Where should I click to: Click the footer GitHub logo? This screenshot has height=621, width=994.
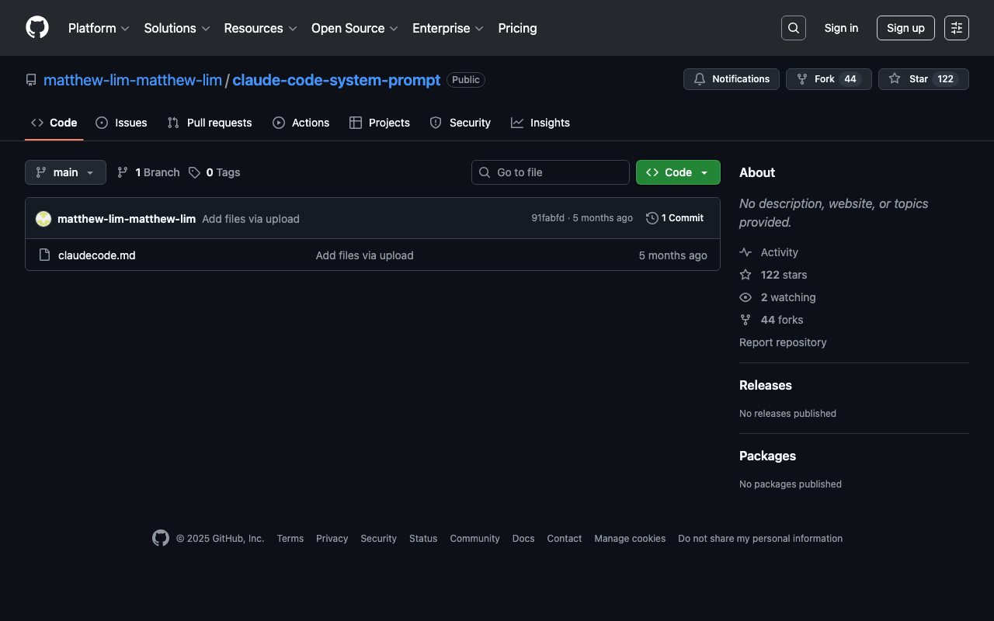(x=161, y=538)
